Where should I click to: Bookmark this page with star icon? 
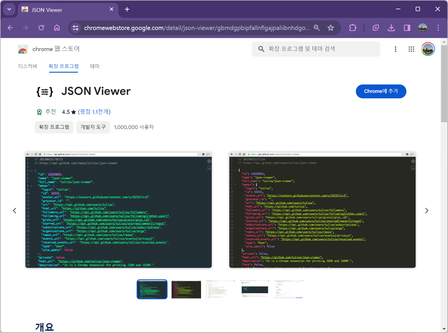click(331, 28)
